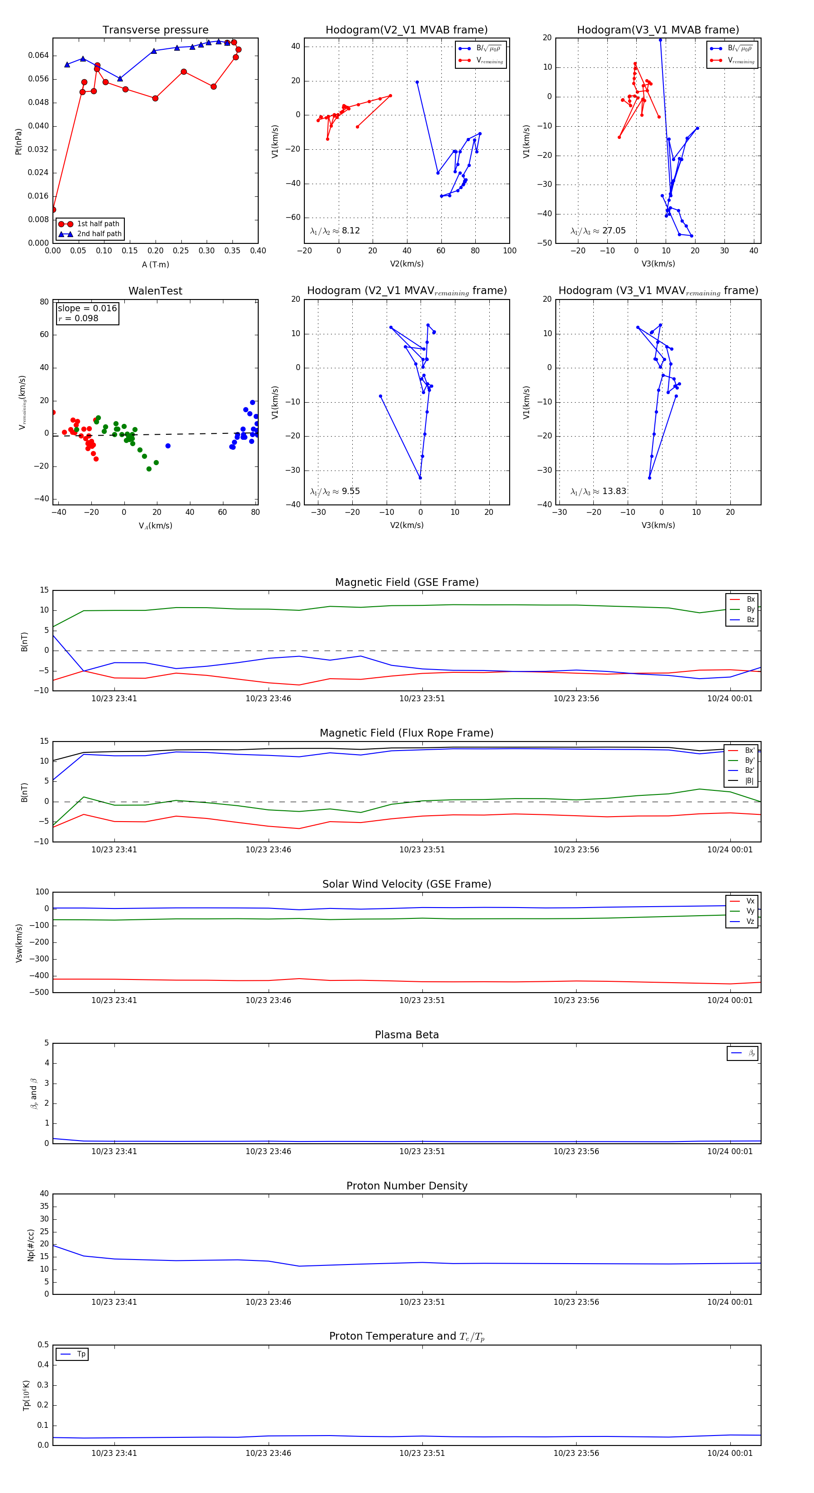The width and height of the screenshot is (814, 1493).
Task: Click the 'Plasma Beta' plot title
Action: point(407,1035)
